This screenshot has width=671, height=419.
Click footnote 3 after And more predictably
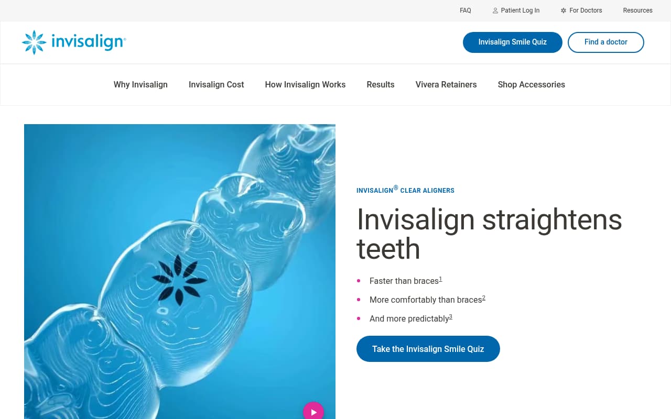tap(451, 317)
